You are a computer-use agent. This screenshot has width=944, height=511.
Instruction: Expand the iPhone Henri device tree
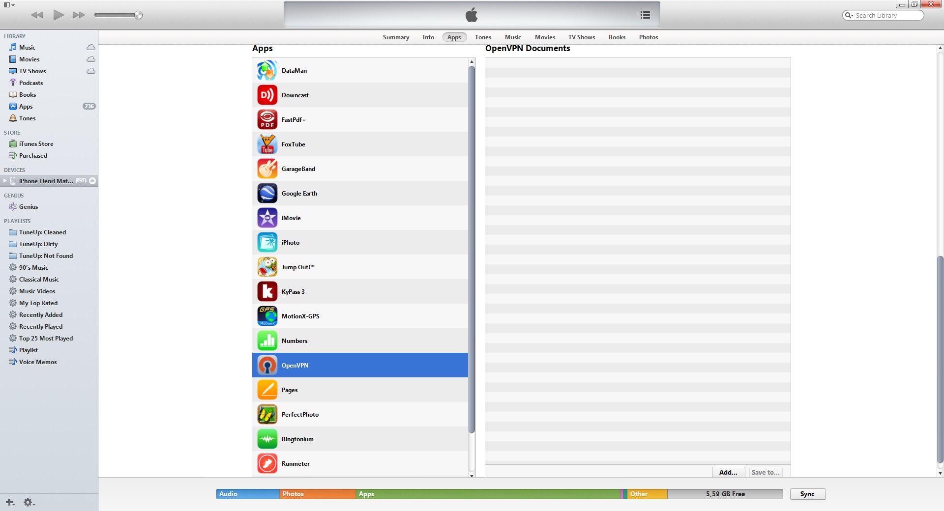click(x=5, y=181)
